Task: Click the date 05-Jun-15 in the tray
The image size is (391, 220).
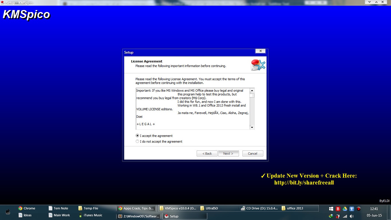Action: point(374,215)
